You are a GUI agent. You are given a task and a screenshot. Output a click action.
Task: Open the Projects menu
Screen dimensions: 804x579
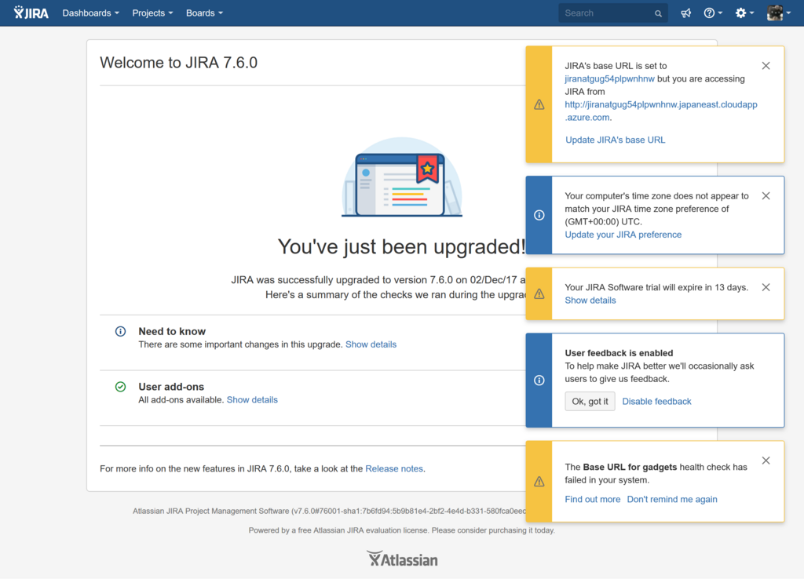[x=152, y=13]
